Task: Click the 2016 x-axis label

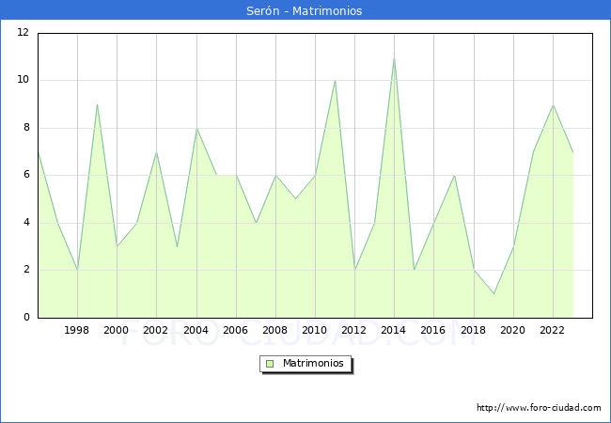Action: click(x=433, y=330)
